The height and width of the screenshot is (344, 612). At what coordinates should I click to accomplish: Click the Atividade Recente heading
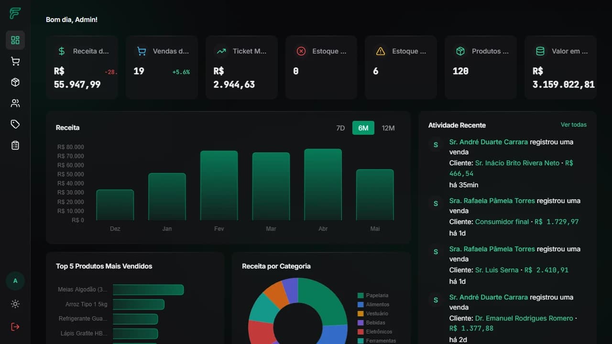[x=457, y=125]
